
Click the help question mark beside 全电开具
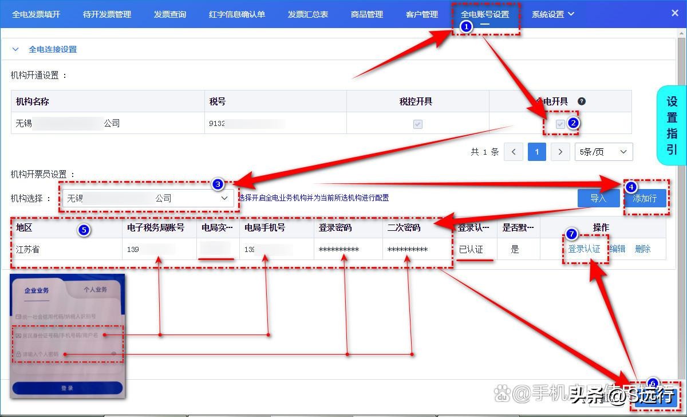point(582,101)
